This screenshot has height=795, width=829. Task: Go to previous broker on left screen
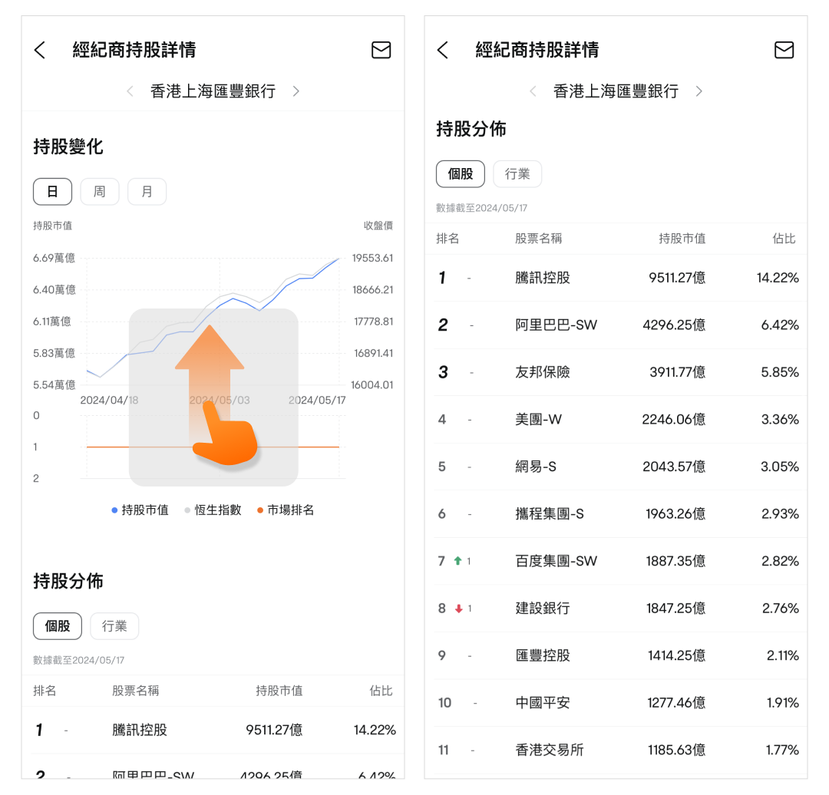coord(130,91)
